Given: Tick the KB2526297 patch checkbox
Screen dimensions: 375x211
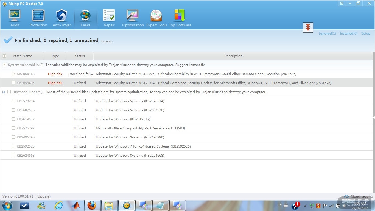Looking at the screenshot, I should pyautogui.click(x=13, y=128).
